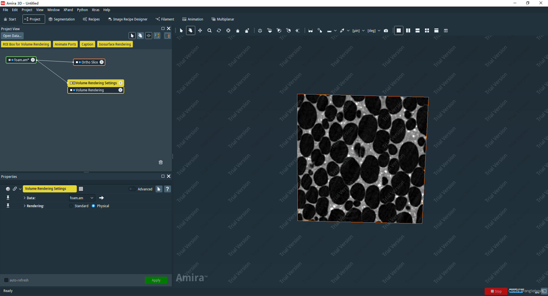Expand the Data port row

click(25, 198)
